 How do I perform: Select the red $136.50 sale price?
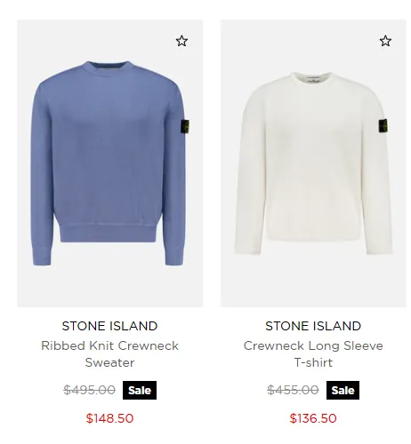tap(313, 418)
